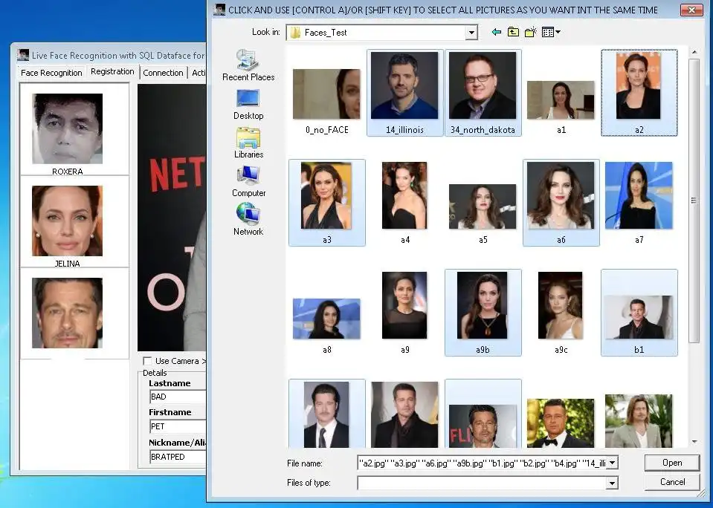The height and width of the screenshot is (508, 713).
Task: Click the Cancel button
Action: point(671,482)
